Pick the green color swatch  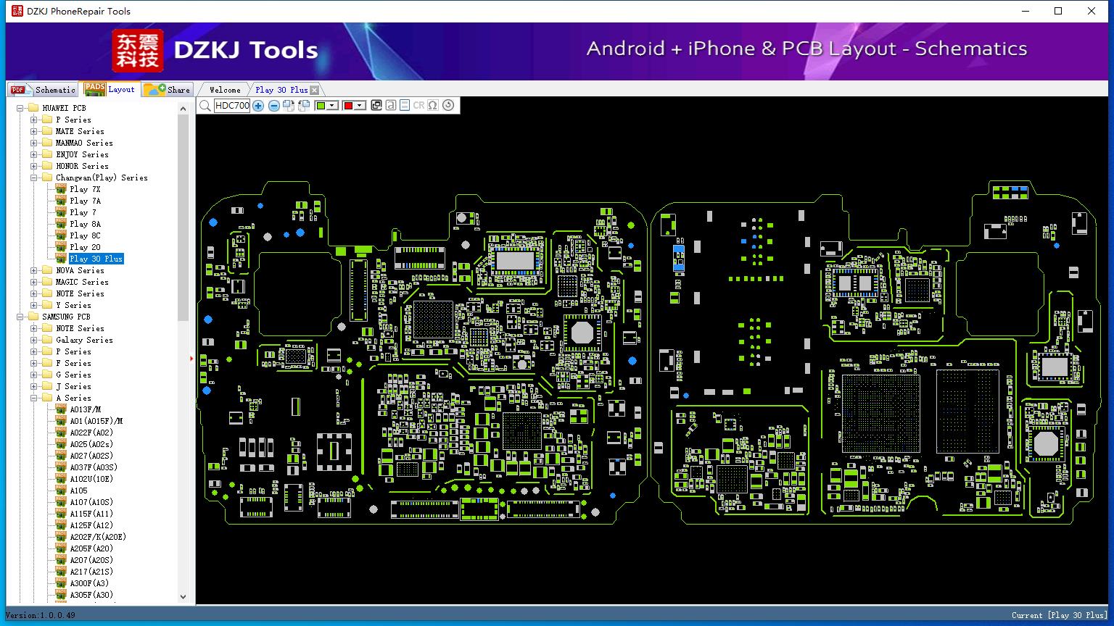coord(321,106)
